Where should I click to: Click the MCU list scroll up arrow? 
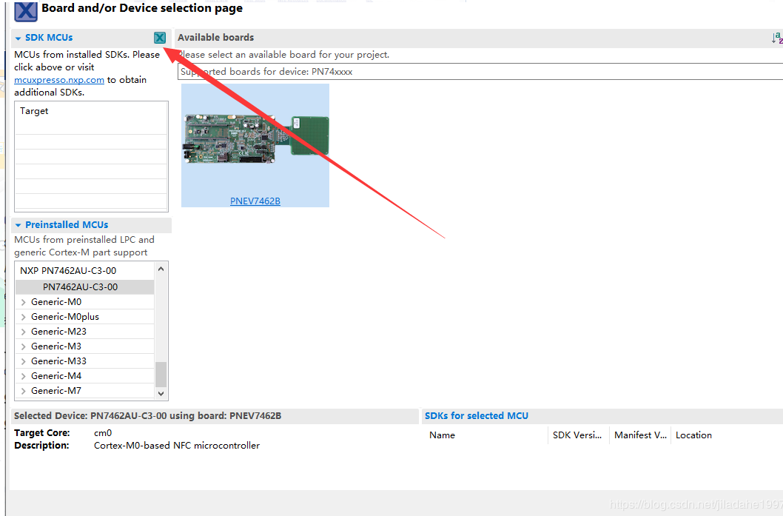tap(161, 269)
